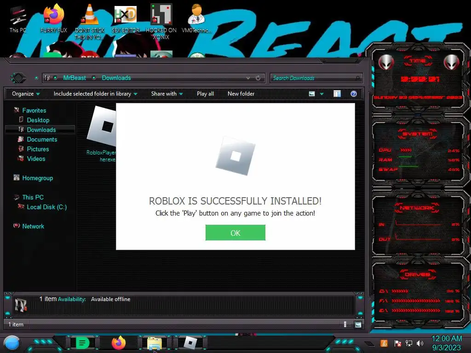This screenshot has width=471, height=353.
Task: Click the search magnifier icon
Action: click(357, 78)
